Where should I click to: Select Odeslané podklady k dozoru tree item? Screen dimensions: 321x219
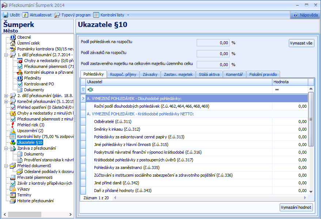click(x=49, y=172)
